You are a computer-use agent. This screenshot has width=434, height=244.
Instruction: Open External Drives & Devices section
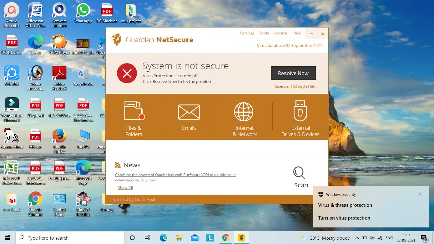click(300, 119)
